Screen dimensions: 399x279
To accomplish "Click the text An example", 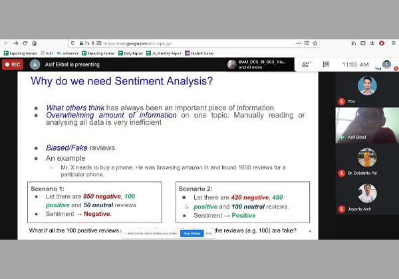I will (x=66, y=158).
